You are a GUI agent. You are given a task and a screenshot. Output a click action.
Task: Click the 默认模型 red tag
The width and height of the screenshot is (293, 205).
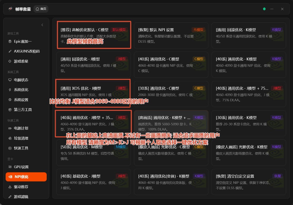(x=119, y=29)
